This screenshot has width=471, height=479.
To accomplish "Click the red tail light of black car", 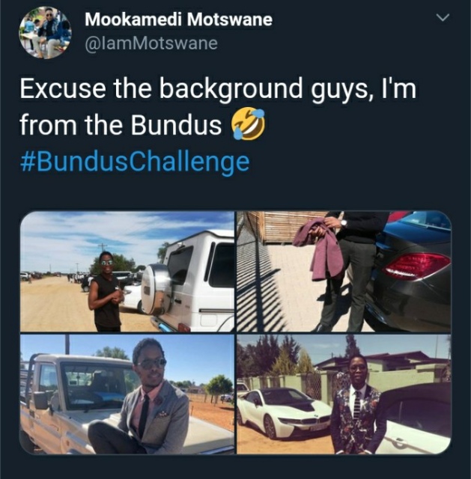I will (417, 265).
